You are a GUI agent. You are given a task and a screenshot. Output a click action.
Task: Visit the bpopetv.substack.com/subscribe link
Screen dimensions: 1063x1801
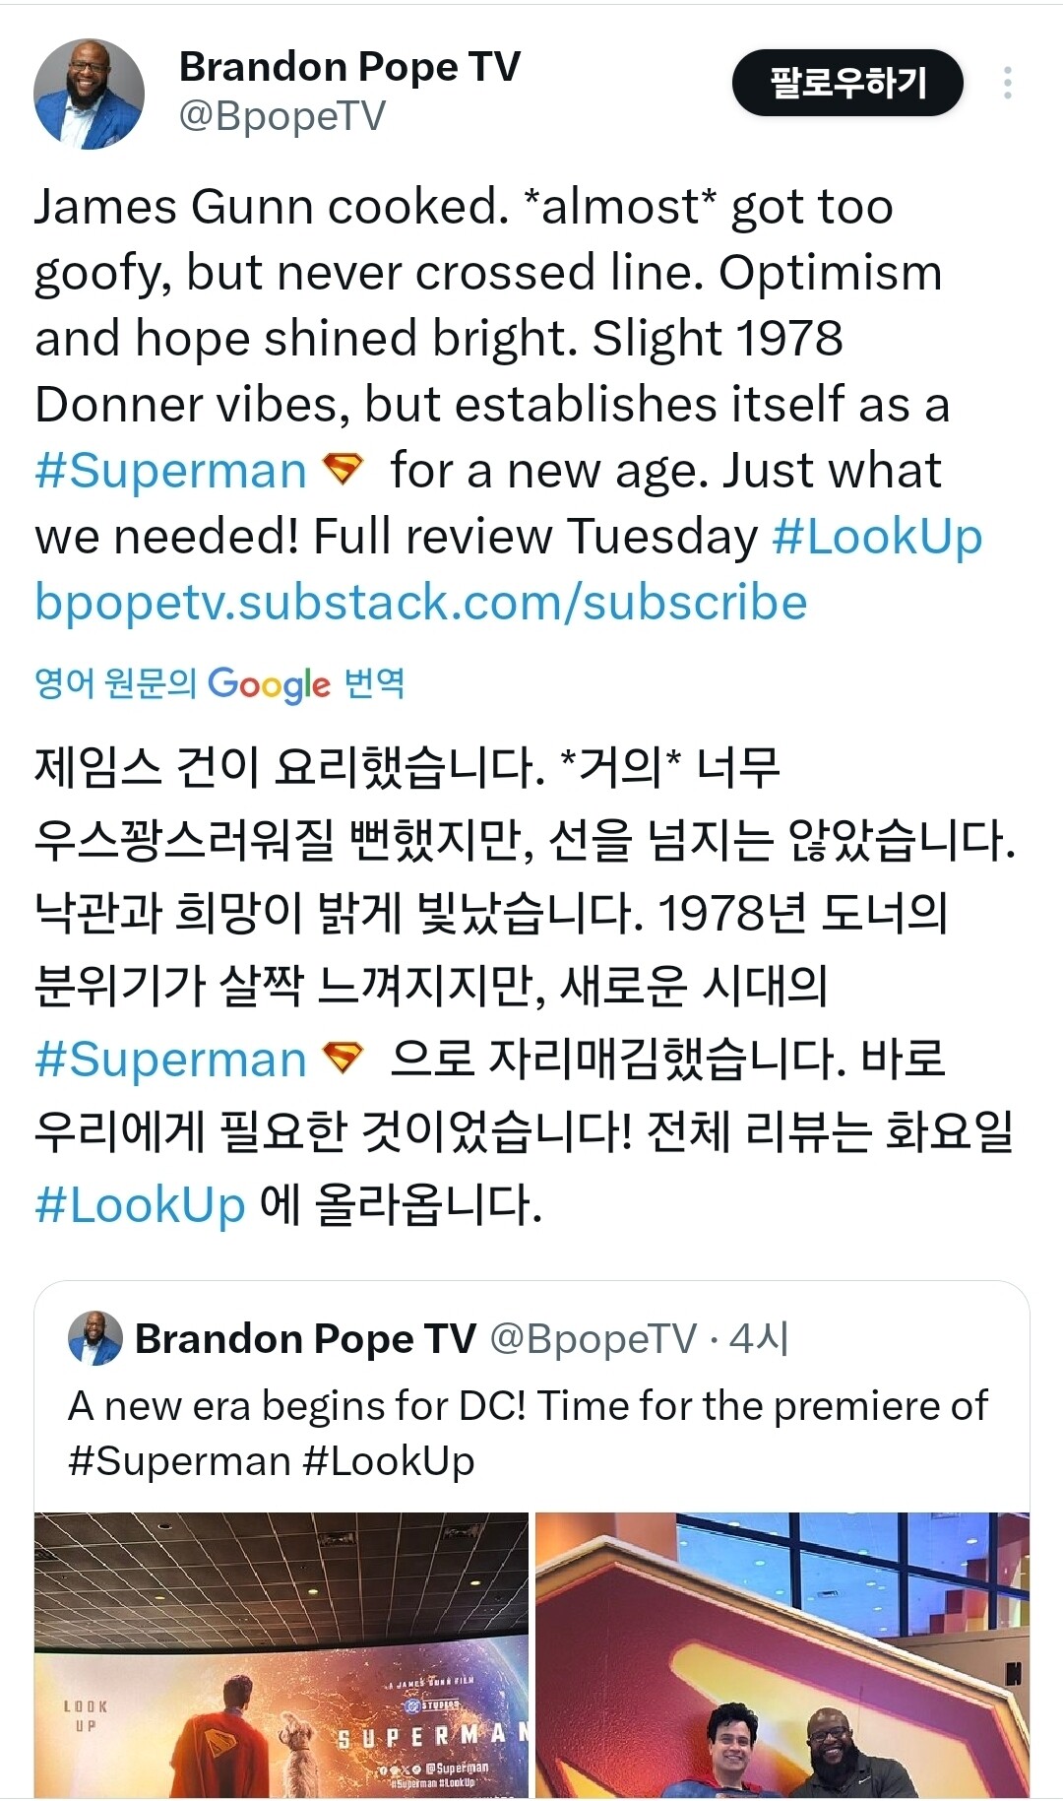point(421,603)
